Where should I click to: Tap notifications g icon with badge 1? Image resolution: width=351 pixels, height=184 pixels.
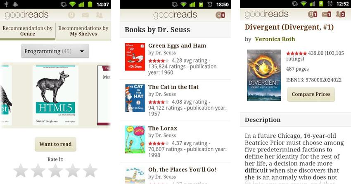click(x=313, y=14)
